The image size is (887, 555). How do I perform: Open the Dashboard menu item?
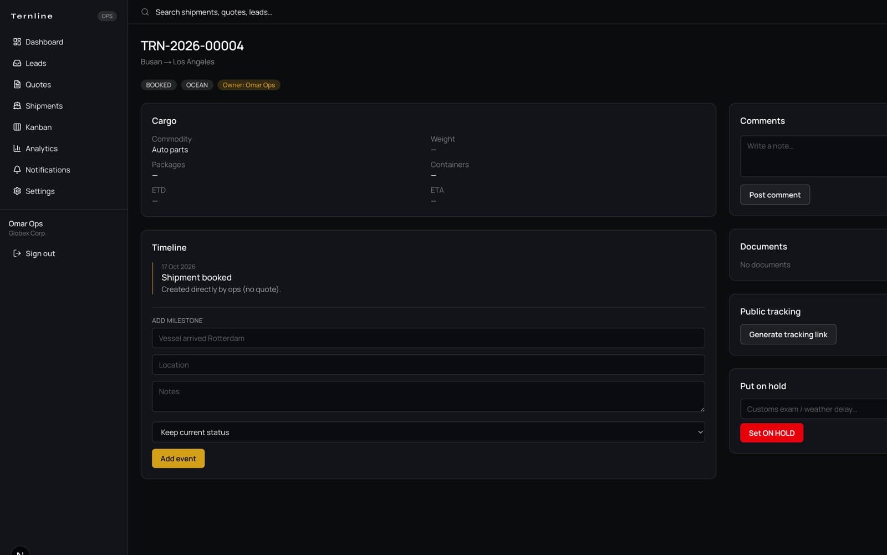[x=64, y=42]
